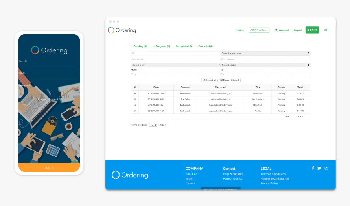Viewport: 350px width, 206px height.
Task: Click the To date field
Action: click(265, 74)
